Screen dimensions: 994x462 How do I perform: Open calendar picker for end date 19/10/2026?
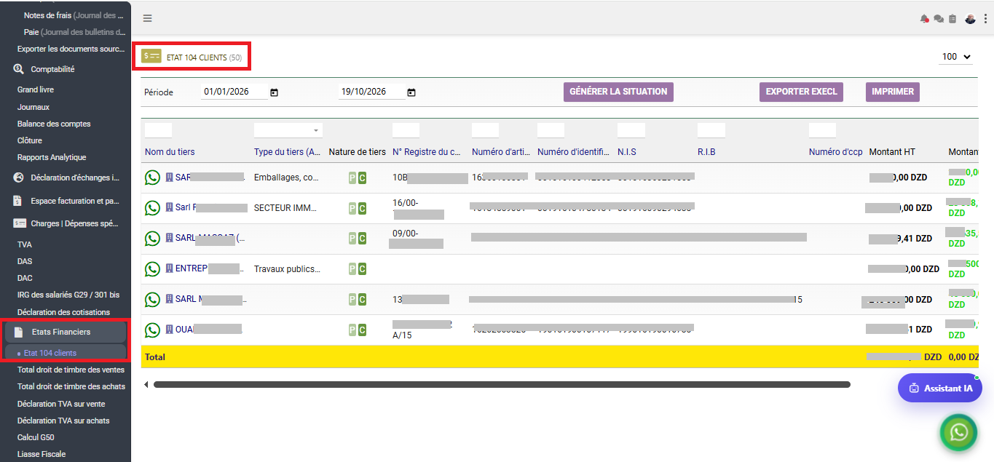point(411,92)
